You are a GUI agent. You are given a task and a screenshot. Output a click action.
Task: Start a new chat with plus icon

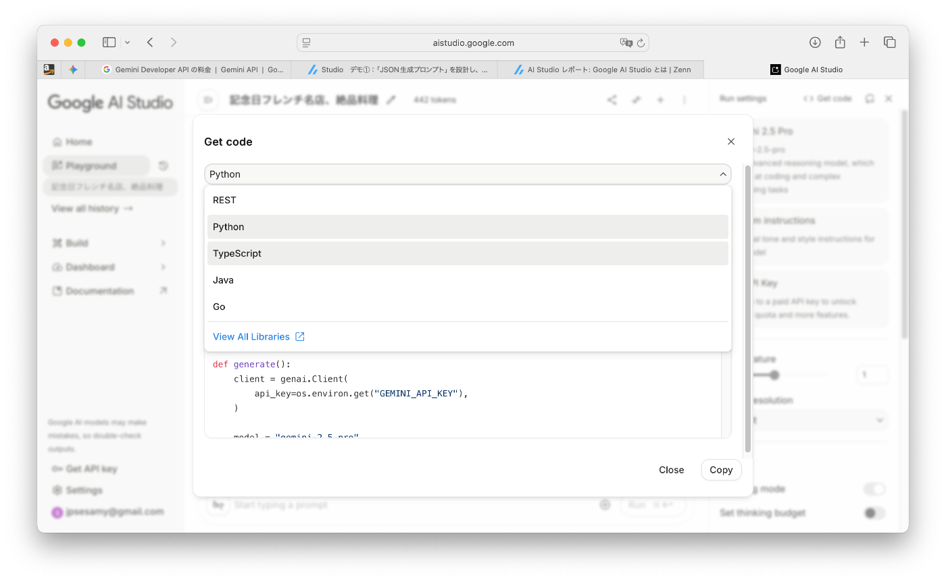(x=660, y=100)
